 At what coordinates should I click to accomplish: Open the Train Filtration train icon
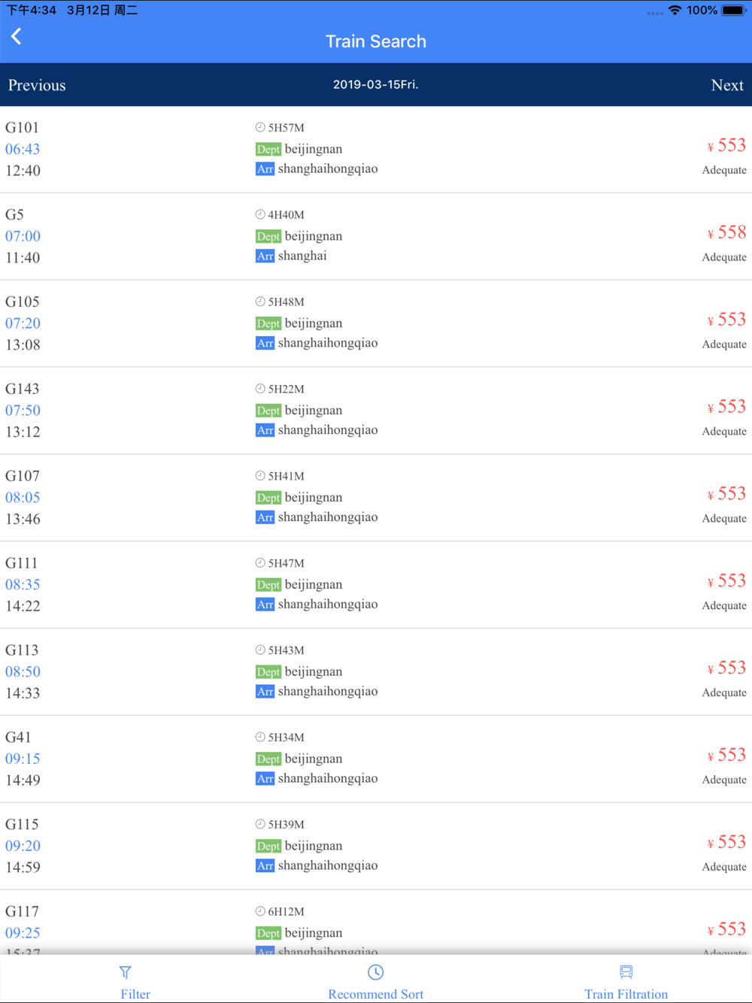click(626, 972)
